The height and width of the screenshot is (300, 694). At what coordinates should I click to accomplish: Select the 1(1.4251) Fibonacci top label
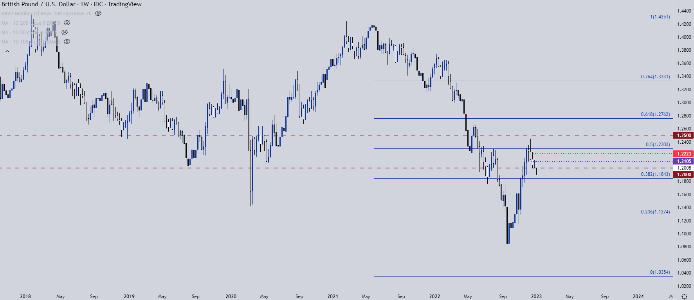click(x=660, y=17)
